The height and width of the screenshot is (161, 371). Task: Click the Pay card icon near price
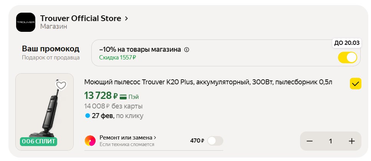click(x=124, y=96)
